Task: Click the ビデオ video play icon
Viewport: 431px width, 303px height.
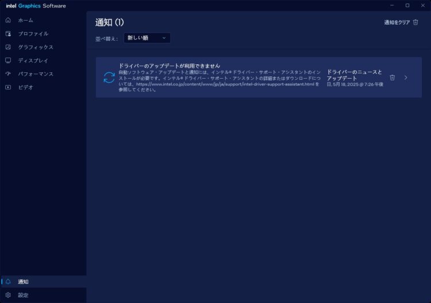Action: [x=8, y=87]
